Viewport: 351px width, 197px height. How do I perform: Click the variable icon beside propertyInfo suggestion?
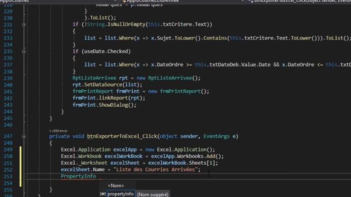[x=103, y=194]
